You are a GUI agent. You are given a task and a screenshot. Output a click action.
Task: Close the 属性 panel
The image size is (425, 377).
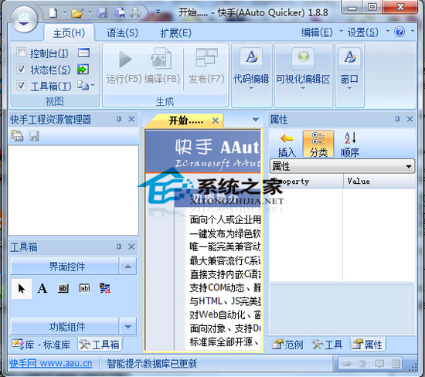click(410, 119)
